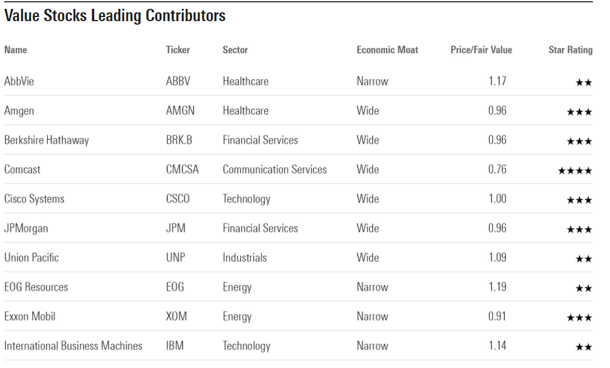
Task: Open International Business Machines entry
Action: click(x=73, y=346)
